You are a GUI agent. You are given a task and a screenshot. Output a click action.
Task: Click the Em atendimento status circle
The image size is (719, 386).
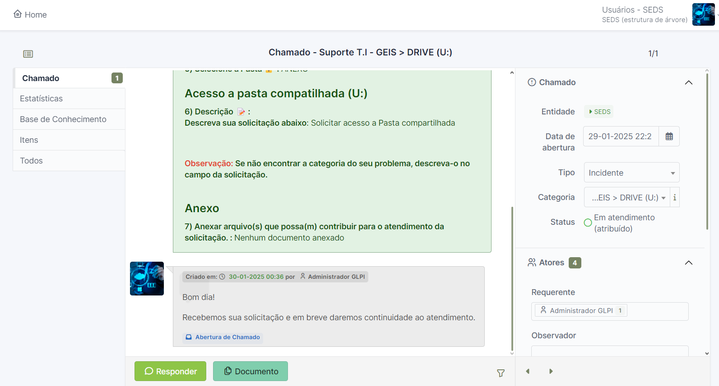pos(588,223)
